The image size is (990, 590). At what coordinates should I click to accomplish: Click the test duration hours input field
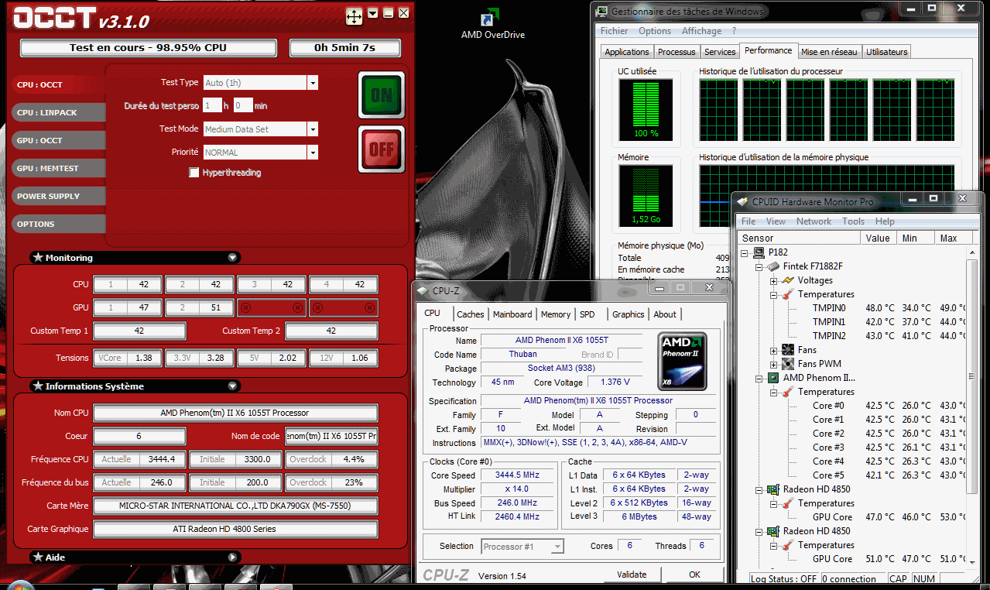(x=211, y=105)
